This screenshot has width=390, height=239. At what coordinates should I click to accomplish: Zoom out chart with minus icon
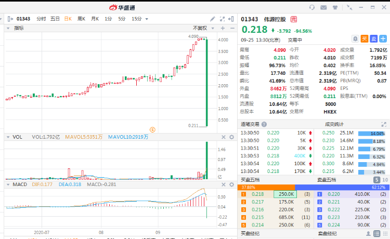[232, 29]
